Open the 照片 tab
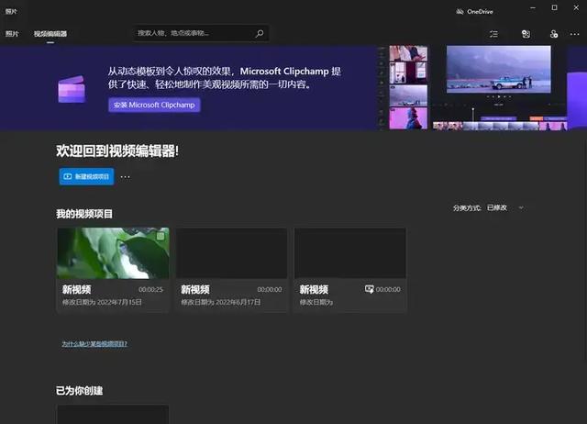 coord(12,34)
